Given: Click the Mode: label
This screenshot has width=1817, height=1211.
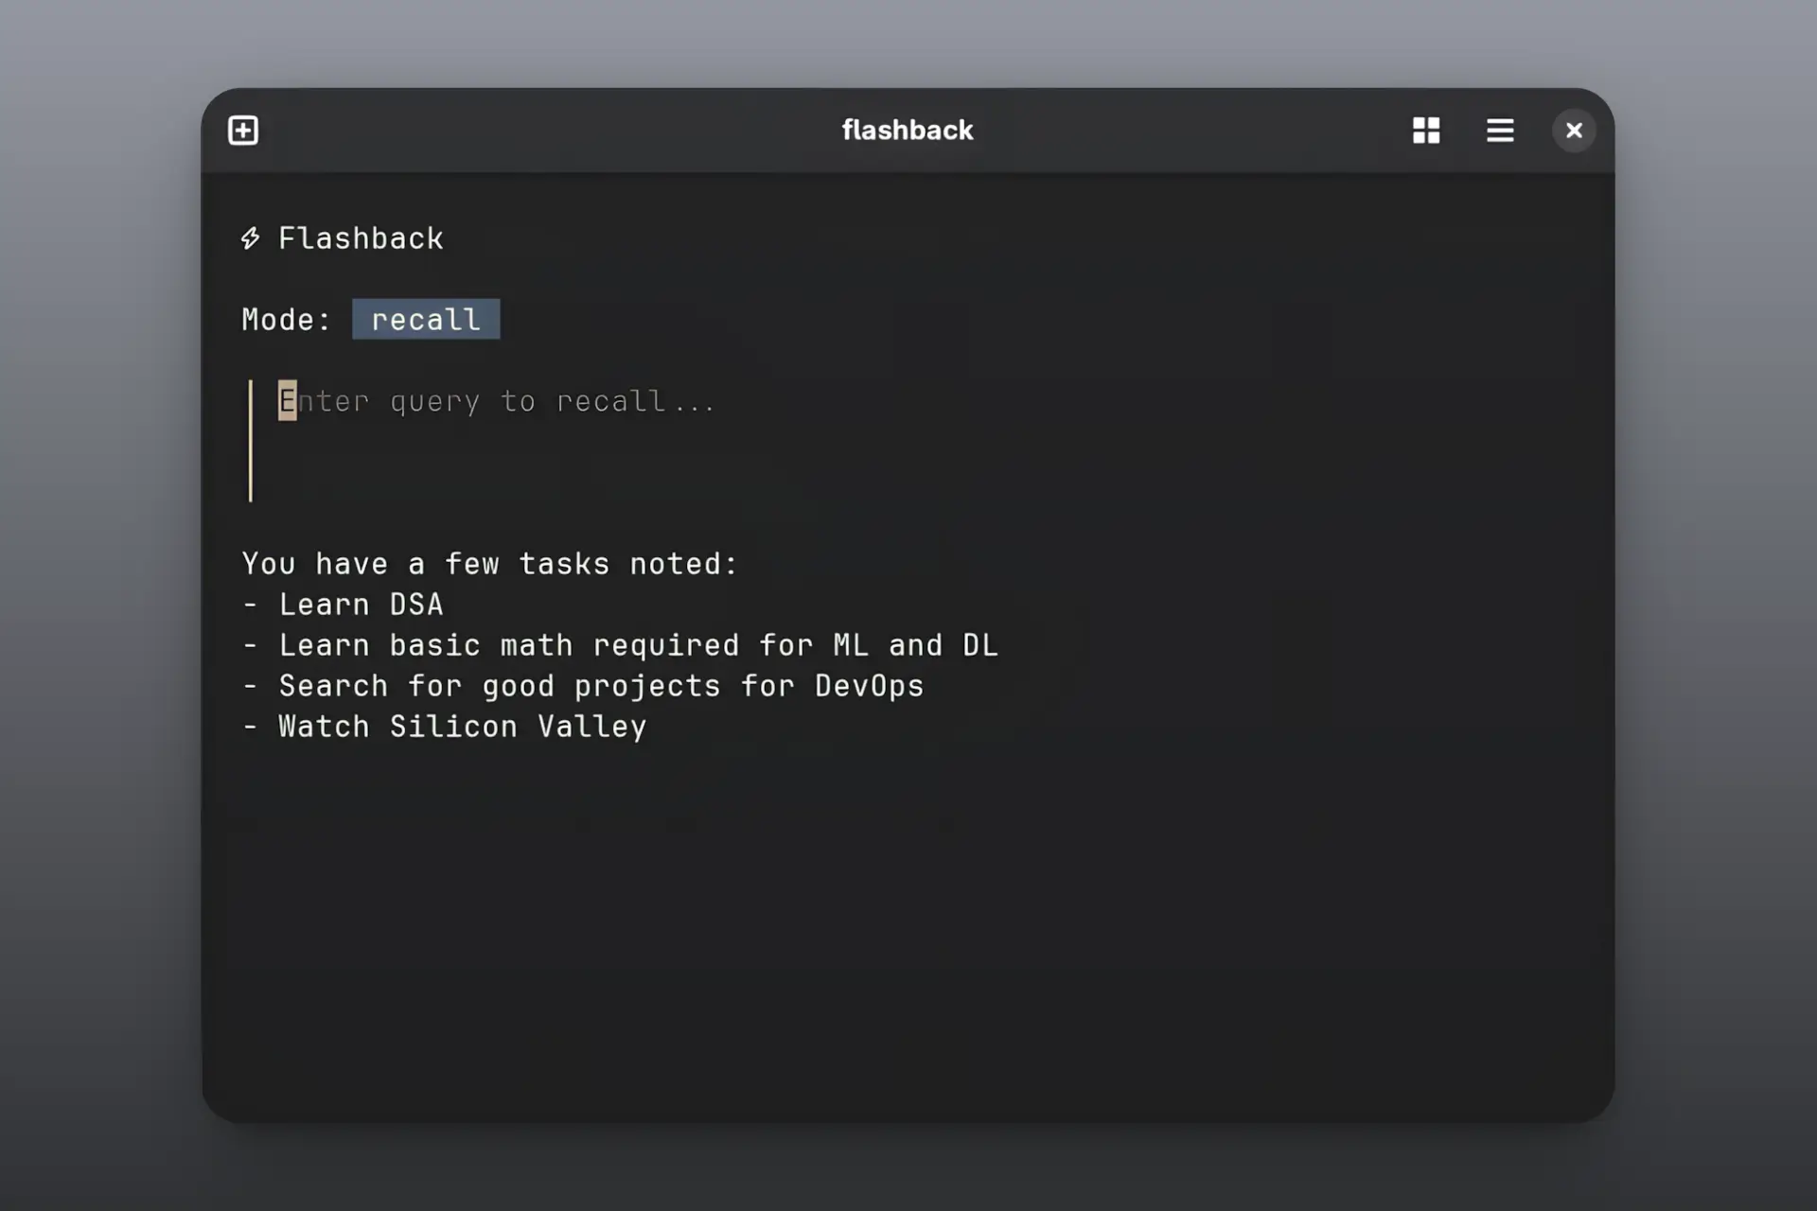Looking at the screenshot, I should tap(286, 319).
